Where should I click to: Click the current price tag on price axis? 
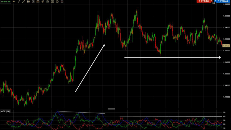point(226,46)
